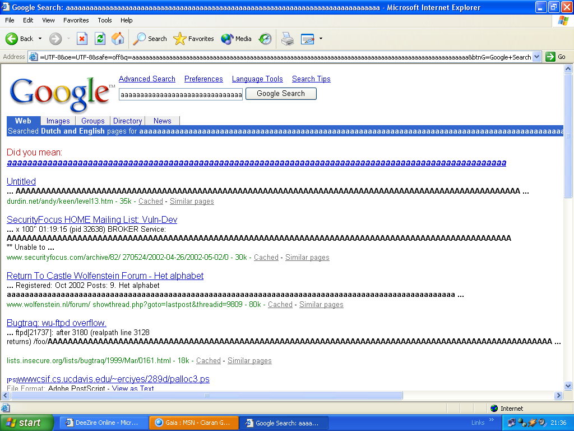The image size is (574, 431).
Task: Click the greyed Forward arrow icon
Action: tap(55, 39)
